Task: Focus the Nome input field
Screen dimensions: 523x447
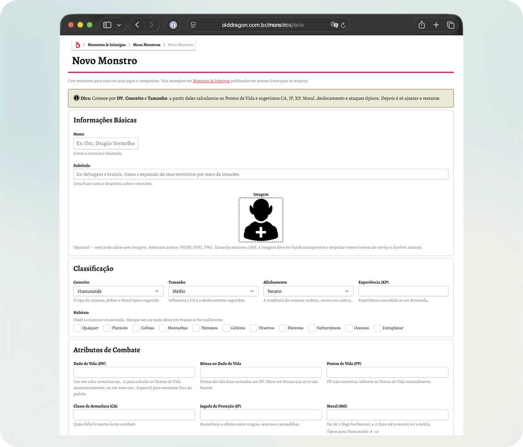Action: click(x=106, y=143)
